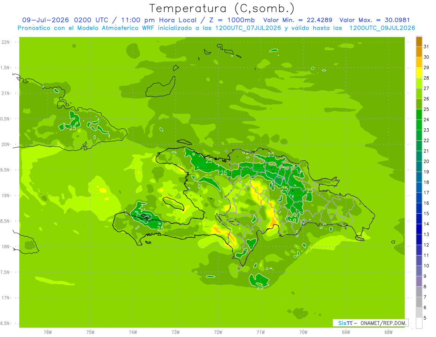Pick the orange legend band between 29 and 30
436x337 pixels.
(419, 62)
